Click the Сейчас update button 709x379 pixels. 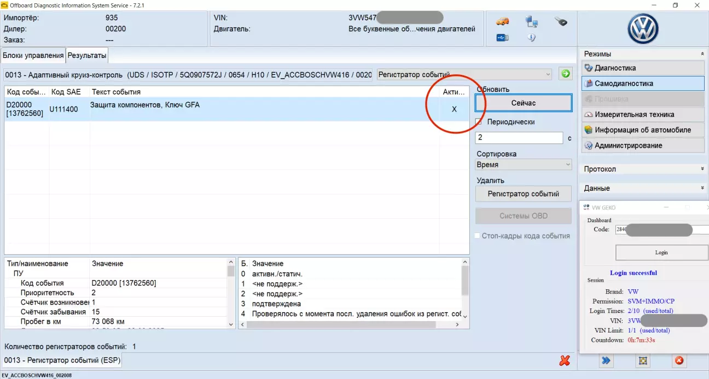pos(523,103)
